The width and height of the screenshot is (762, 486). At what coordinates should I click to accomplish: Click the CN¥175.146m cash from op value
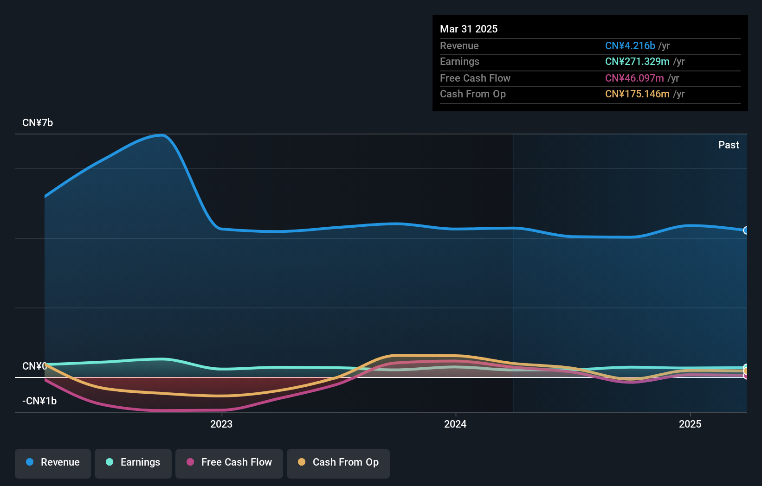(x=637, y=94)
